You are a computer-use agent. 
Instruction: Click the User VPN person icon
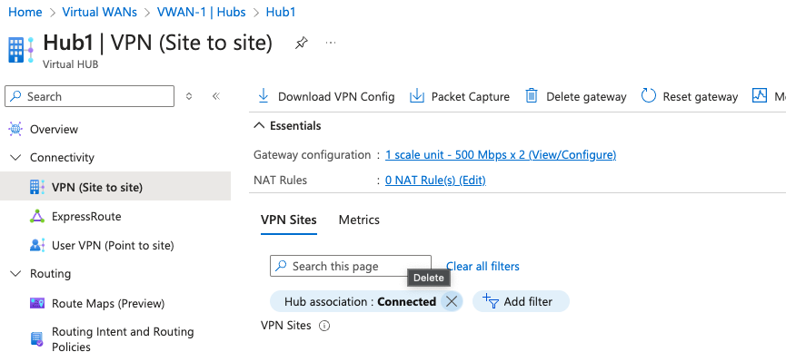coord(37,245)
